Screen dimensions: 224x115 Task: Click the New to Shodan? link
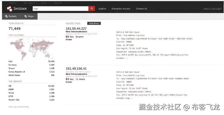213,9
